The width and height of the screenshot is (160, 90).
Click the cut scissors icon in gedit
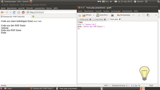[x=139, y=15]
